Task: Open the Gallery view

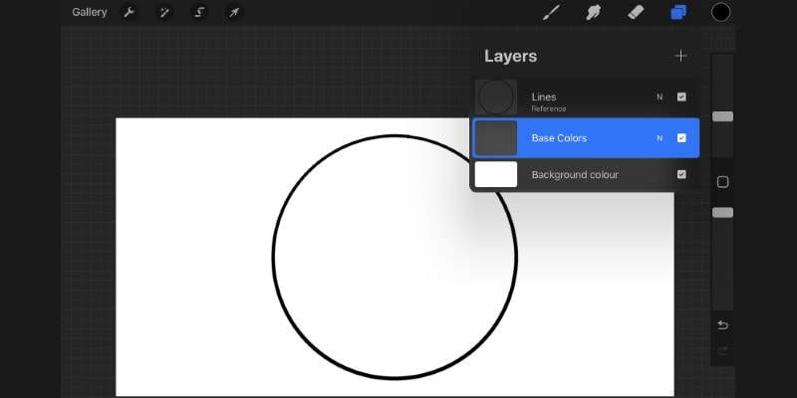Action: click(90, 12)
